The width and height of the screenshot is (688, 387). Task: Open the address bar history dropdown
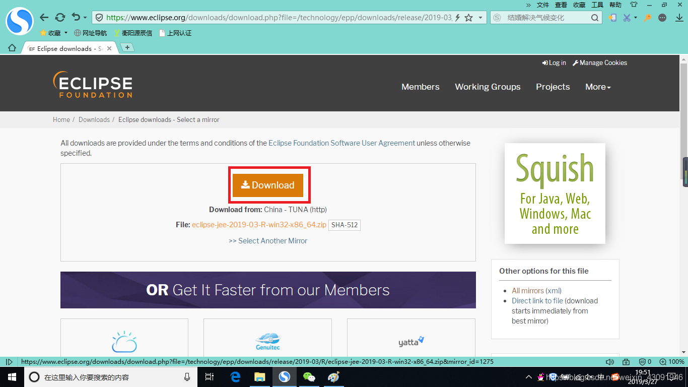[x=480, y=18]
